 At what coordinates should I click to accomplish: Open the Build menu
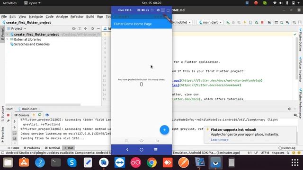90,17
